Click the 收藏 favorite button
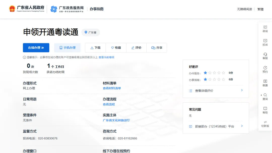Image resolution: width=272 pixels, height=153 pixels. pyautogui.click(x=116, y=48)
